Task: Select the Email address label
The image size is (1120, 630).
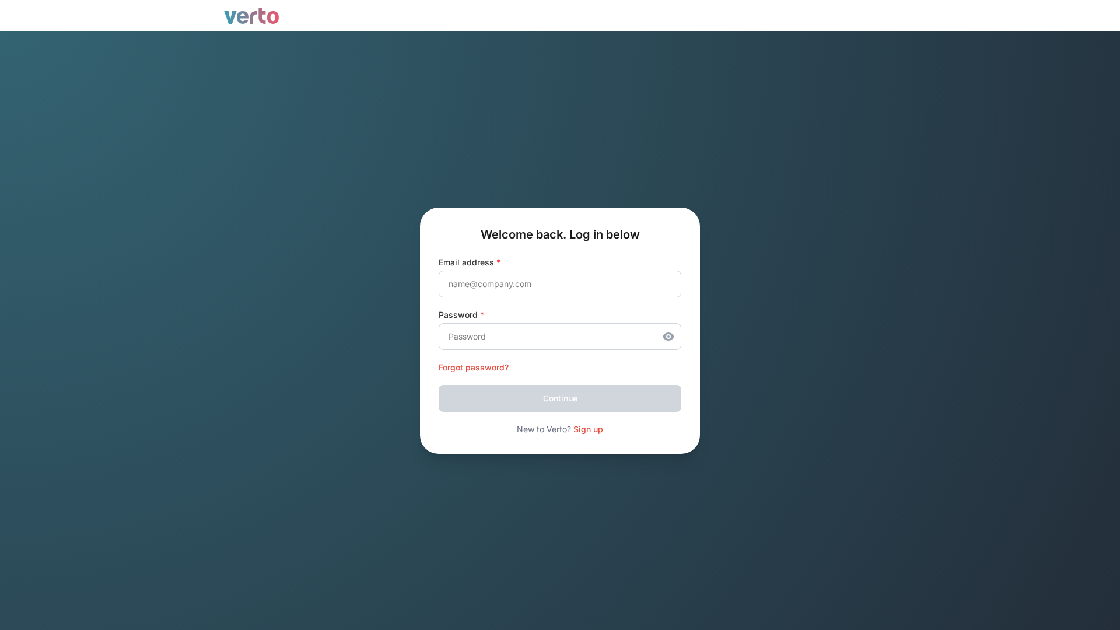Action: coord(468,262)
